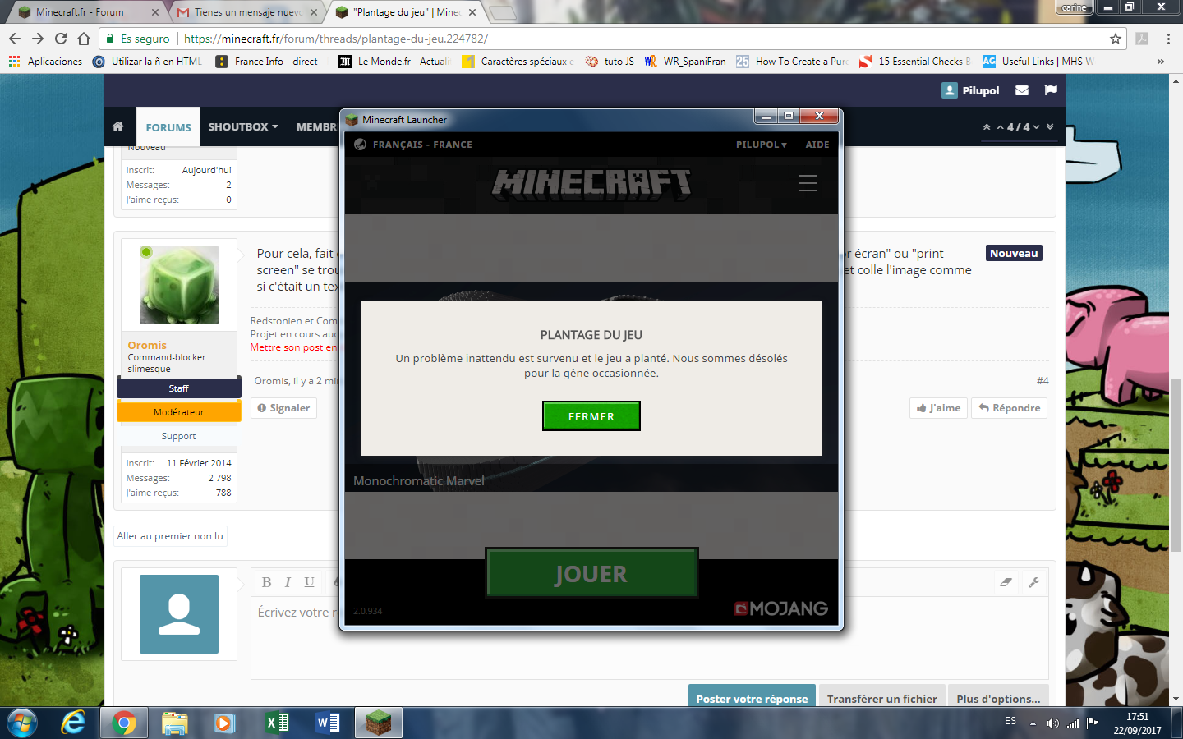Open post permalink #4
Screen dimensions: 1183x739
coord(1043,381)
